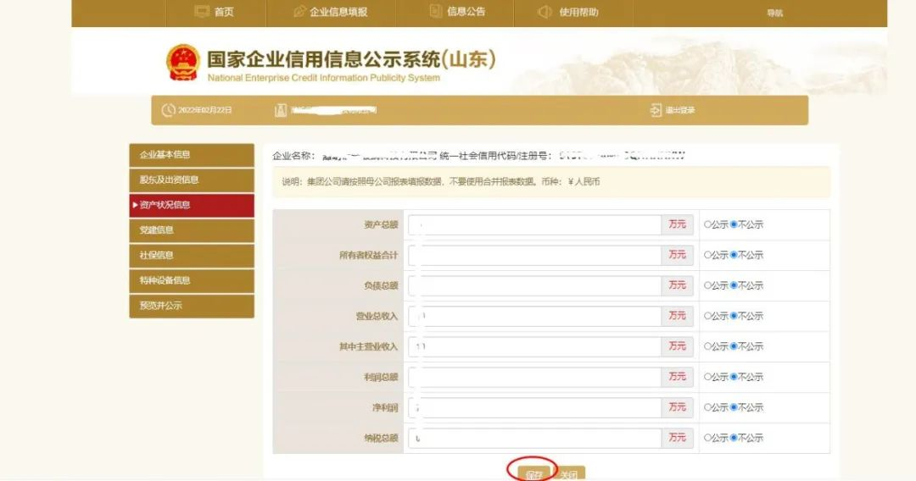
Task: Click the 营业总收入 input field
Action: (534, 316)
